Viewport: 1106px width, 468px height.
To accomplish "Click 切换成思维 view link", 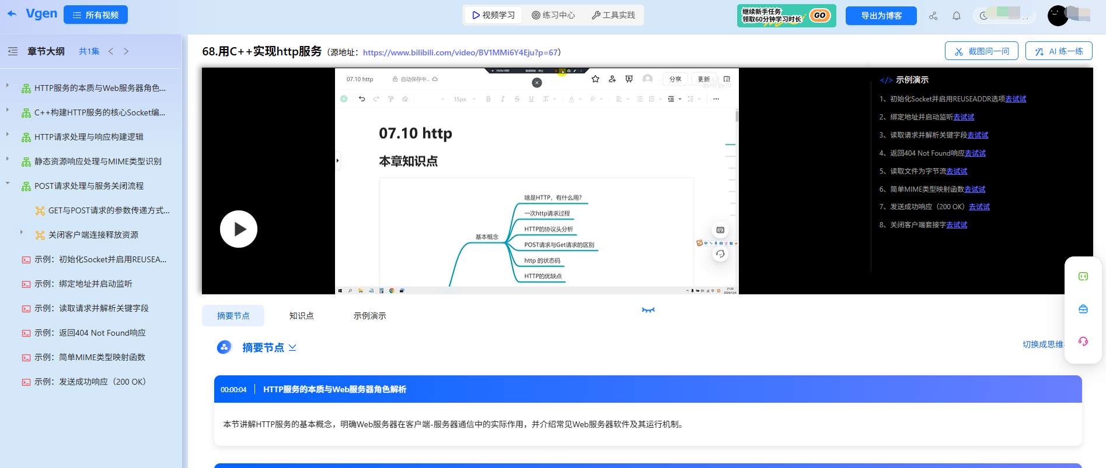I will 1043,344.
